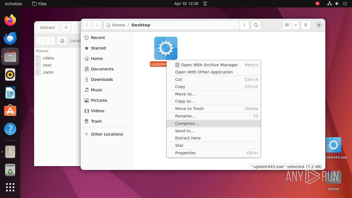Screen dimensions: 352x198
Task: Open Activities overview
Action: coord(13,4)
